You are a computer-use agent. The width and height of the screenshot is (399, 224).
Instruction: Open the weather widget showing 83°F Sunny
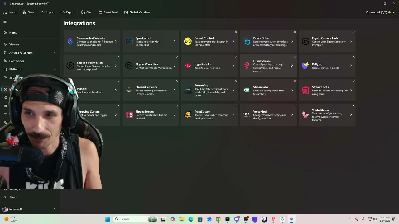(x=11, y=219)
